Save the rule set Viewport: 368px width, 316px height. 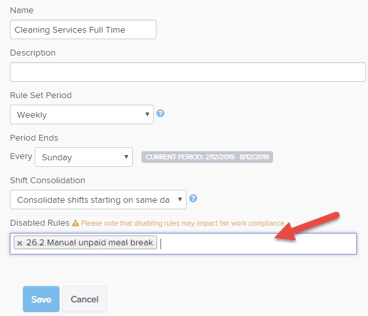pyautogui.click(x=41, y=299)
